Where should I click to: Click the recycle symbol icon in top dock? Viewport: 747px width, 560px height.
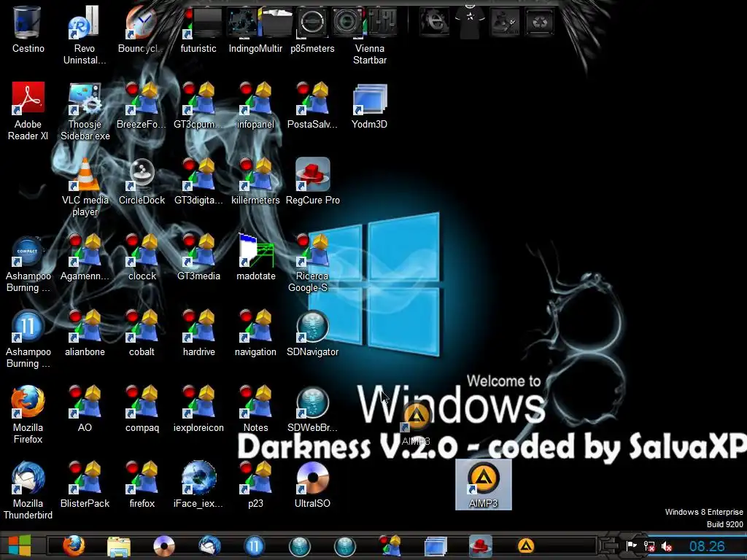pos(539,21)
